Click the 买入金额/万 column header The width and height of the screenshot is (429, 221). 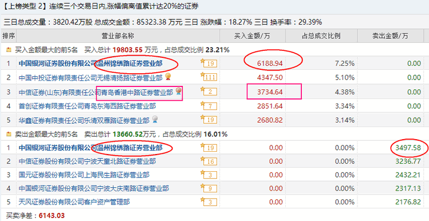[252, 36]
